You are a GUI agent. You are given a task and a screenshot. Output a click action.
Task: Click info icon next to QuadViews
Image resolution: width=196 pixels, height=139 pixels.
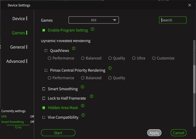click(74, 48)
